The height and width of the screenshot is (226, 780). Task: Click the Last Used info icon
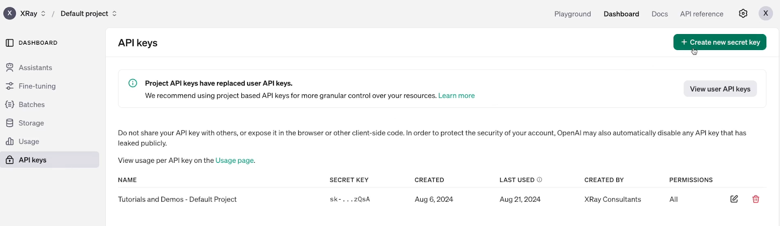point(539,180)
